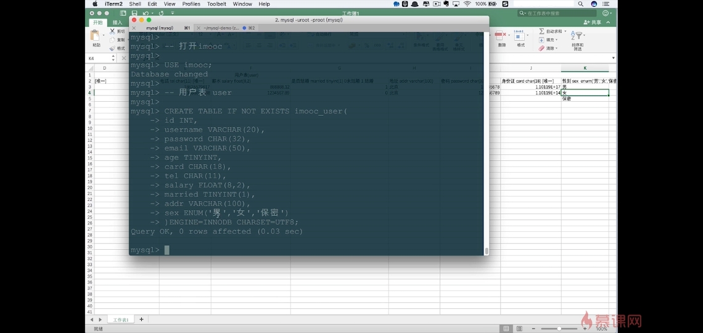
Task: Click the Excel search worksheet (在工作表中搜索) field
Action: point(557,14)
